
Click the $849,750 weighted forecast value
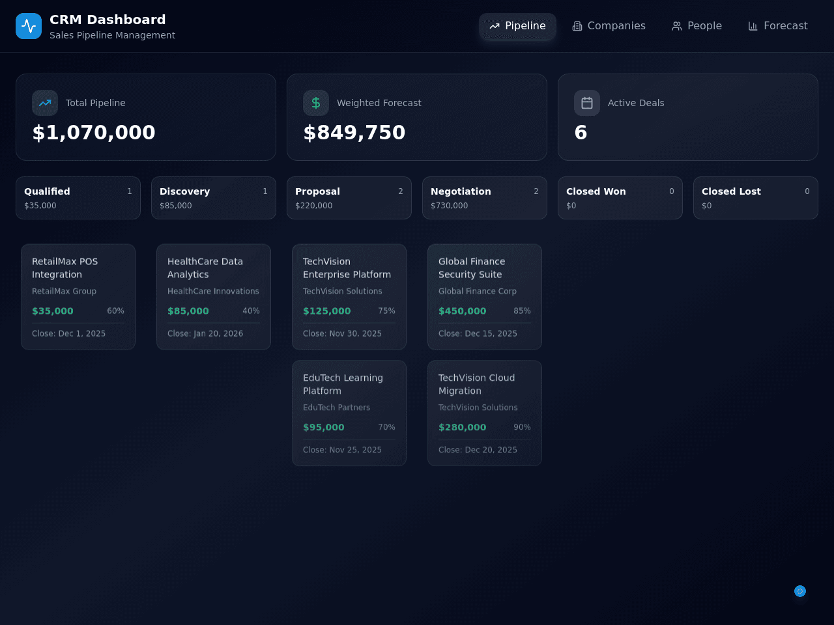coord(354,132)
